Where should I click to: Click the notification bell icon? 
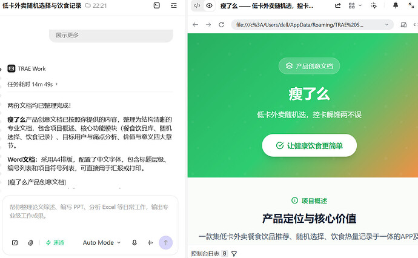click(396, 5)
